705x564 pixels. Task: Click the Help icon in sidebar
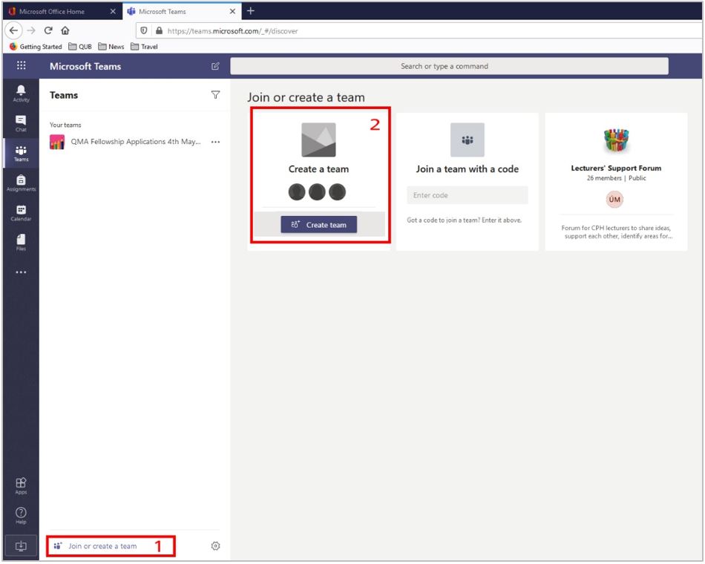click(x=21, y=515)
